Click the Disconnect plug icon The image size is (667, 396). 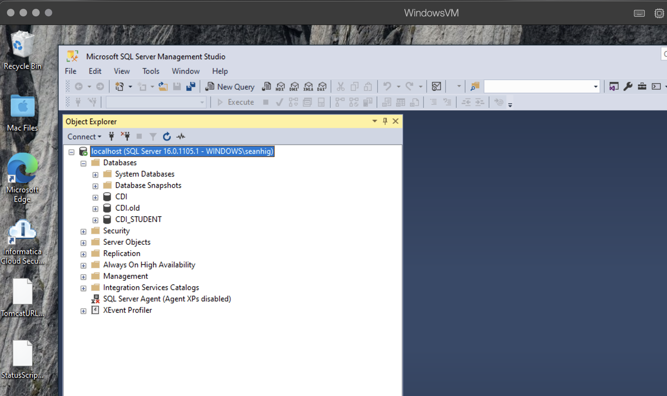point(125,136)
